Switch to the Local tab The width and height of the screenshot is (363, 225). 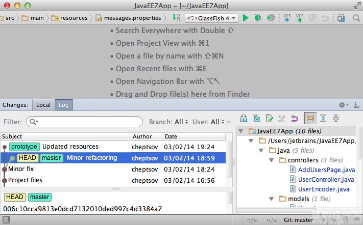coord(43,105)
